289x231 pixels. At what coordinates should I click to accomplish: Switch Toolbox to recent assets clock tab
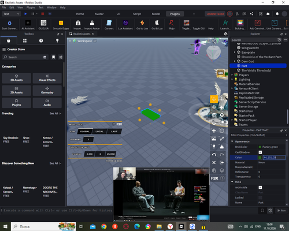41,40
